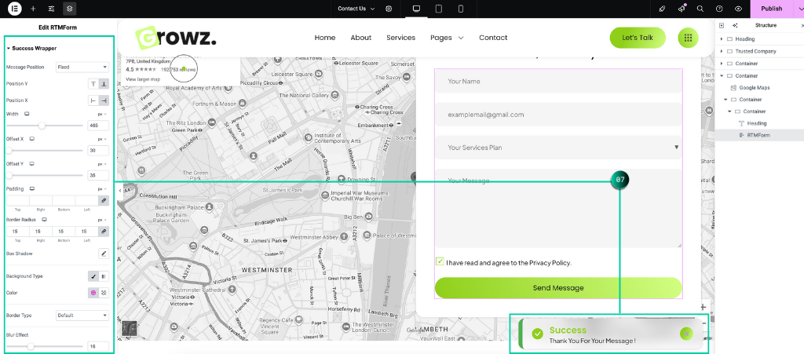
Task: Open the Elementor main menu logo
Action: point(14,9)
